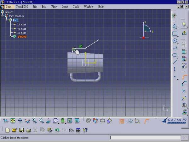
Task: Select the Circle sketch tool
Action: pyautogui.click(x=175, y=41)
